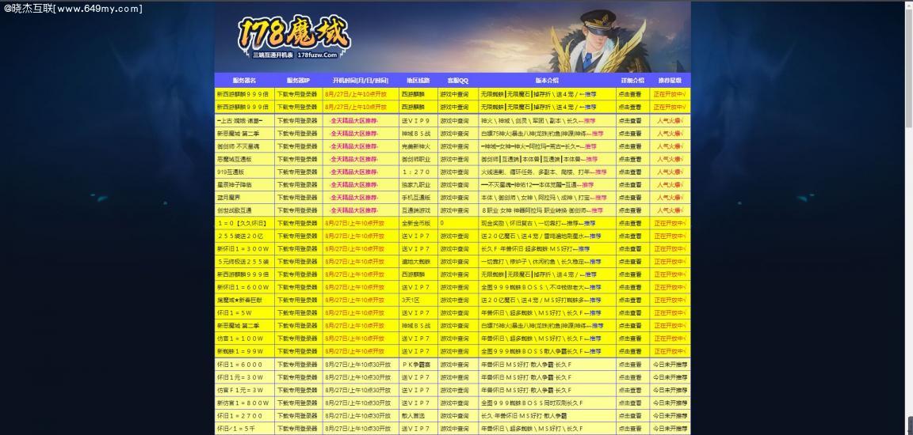Click 游戏中查询 in the 恶魔城互通板 row
The height and width of the screenshot is (435, 913).
(454, 159)
